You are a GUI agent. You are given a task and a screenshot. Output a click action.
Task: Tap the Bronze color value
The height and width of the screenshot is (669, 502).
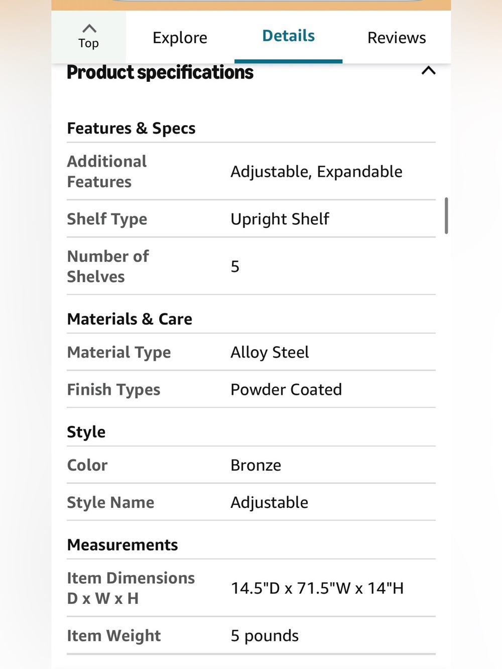pyautogui.click(x=256, y=465)
